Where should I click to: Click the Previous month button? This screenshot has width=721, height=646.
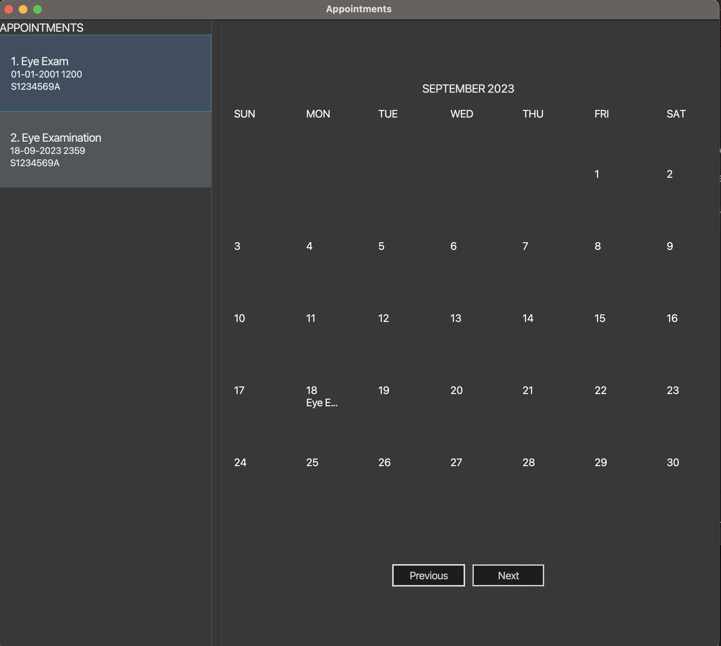[x=428, y=575]
